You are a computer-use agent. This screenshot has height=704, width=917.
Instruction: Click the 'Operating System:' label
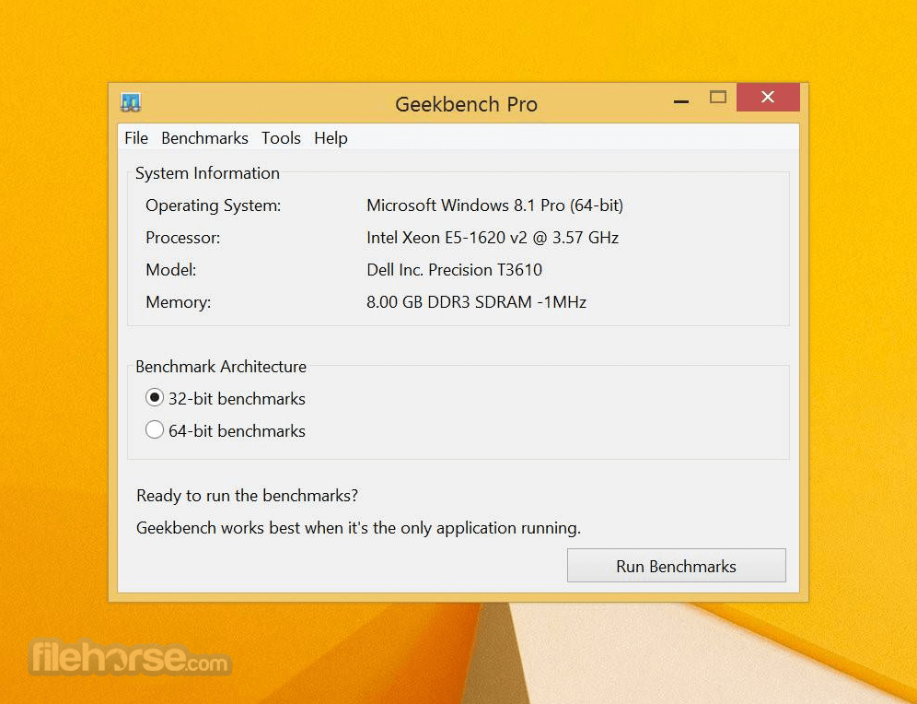point(213,205)
